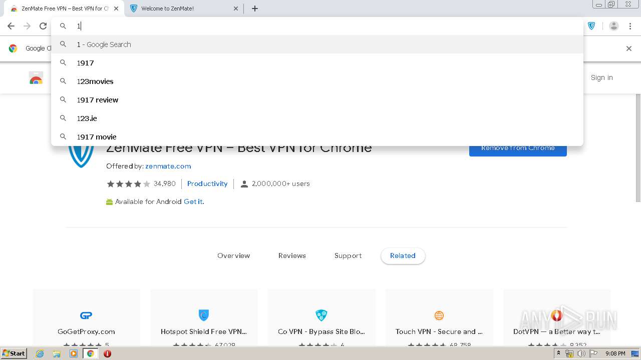The height and width of the screenshot is (360, 641).
Task: Open a new tab with plus icon
Action: point(255,8)
